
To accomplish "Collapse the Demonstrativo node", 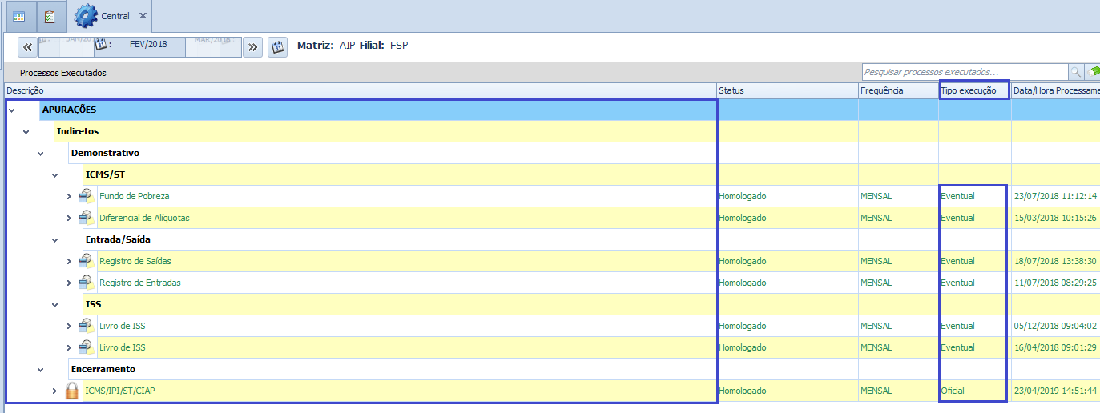I will pos(40,153).
